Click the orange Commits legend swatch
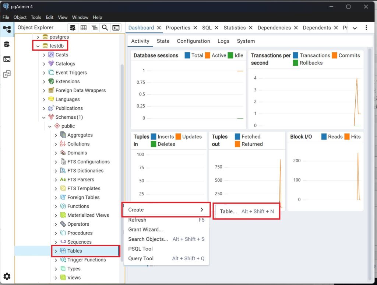Image resolution: width=377 pixels, height=285 pixels. pos(334,55)
